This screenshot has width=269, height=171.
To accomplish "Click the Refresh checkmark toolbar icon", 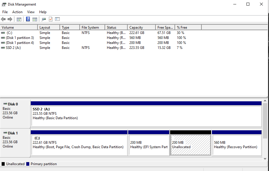I will 50,19.
